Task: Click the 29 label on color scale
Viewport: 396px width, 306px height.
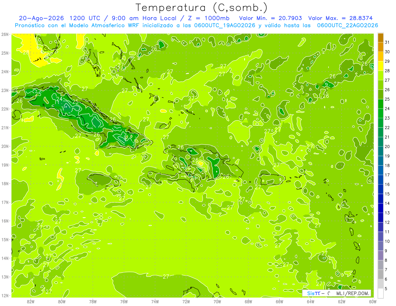Action: coord(387,61)
